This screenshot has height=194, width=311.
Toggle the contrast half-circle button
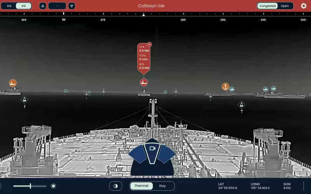(x=115, y=186)
